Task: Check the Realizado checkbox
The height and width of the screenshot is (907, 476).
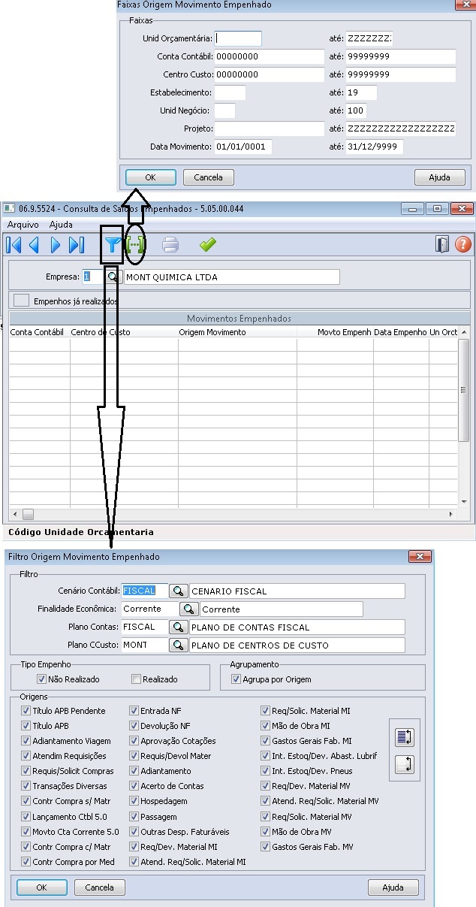Action: [136, 679]
